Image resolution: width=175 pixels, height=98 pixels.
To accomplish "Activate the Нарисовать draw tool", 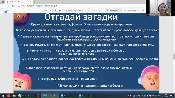I will pyautogui.click(x=112, y=10).
